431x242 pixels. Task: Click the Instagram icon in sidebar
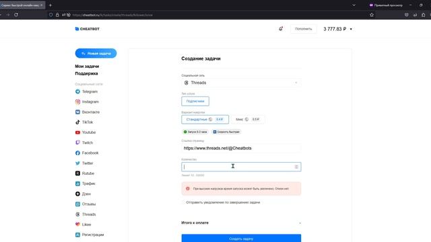click(77, 102)
